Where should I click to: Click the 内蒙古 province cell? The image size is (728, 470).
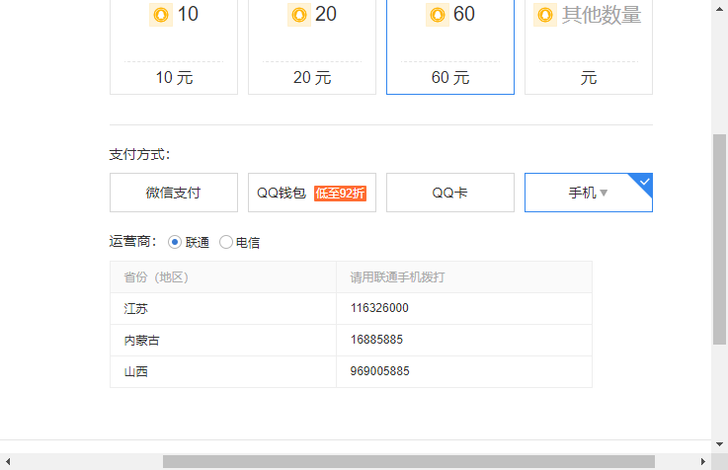[223, 340]
